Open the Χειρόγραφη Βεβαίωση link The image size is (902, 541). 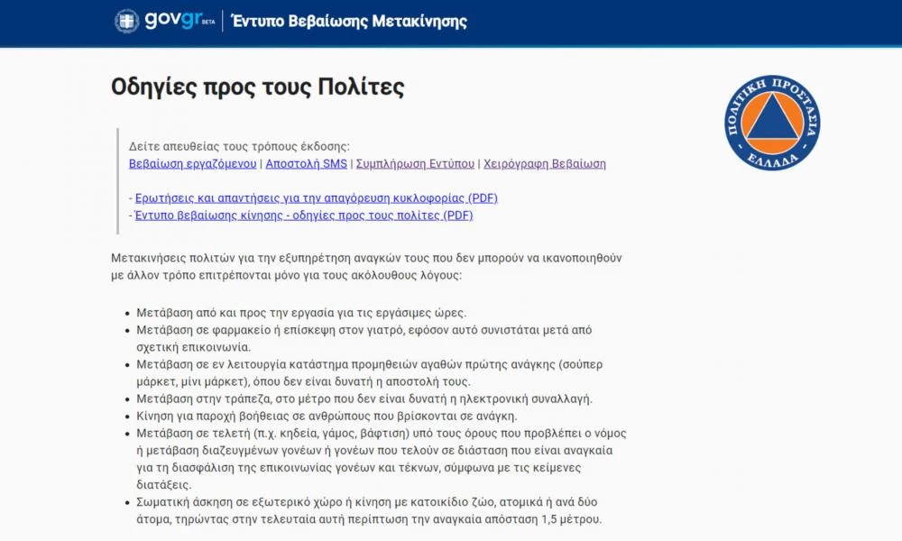coord(544,164)
